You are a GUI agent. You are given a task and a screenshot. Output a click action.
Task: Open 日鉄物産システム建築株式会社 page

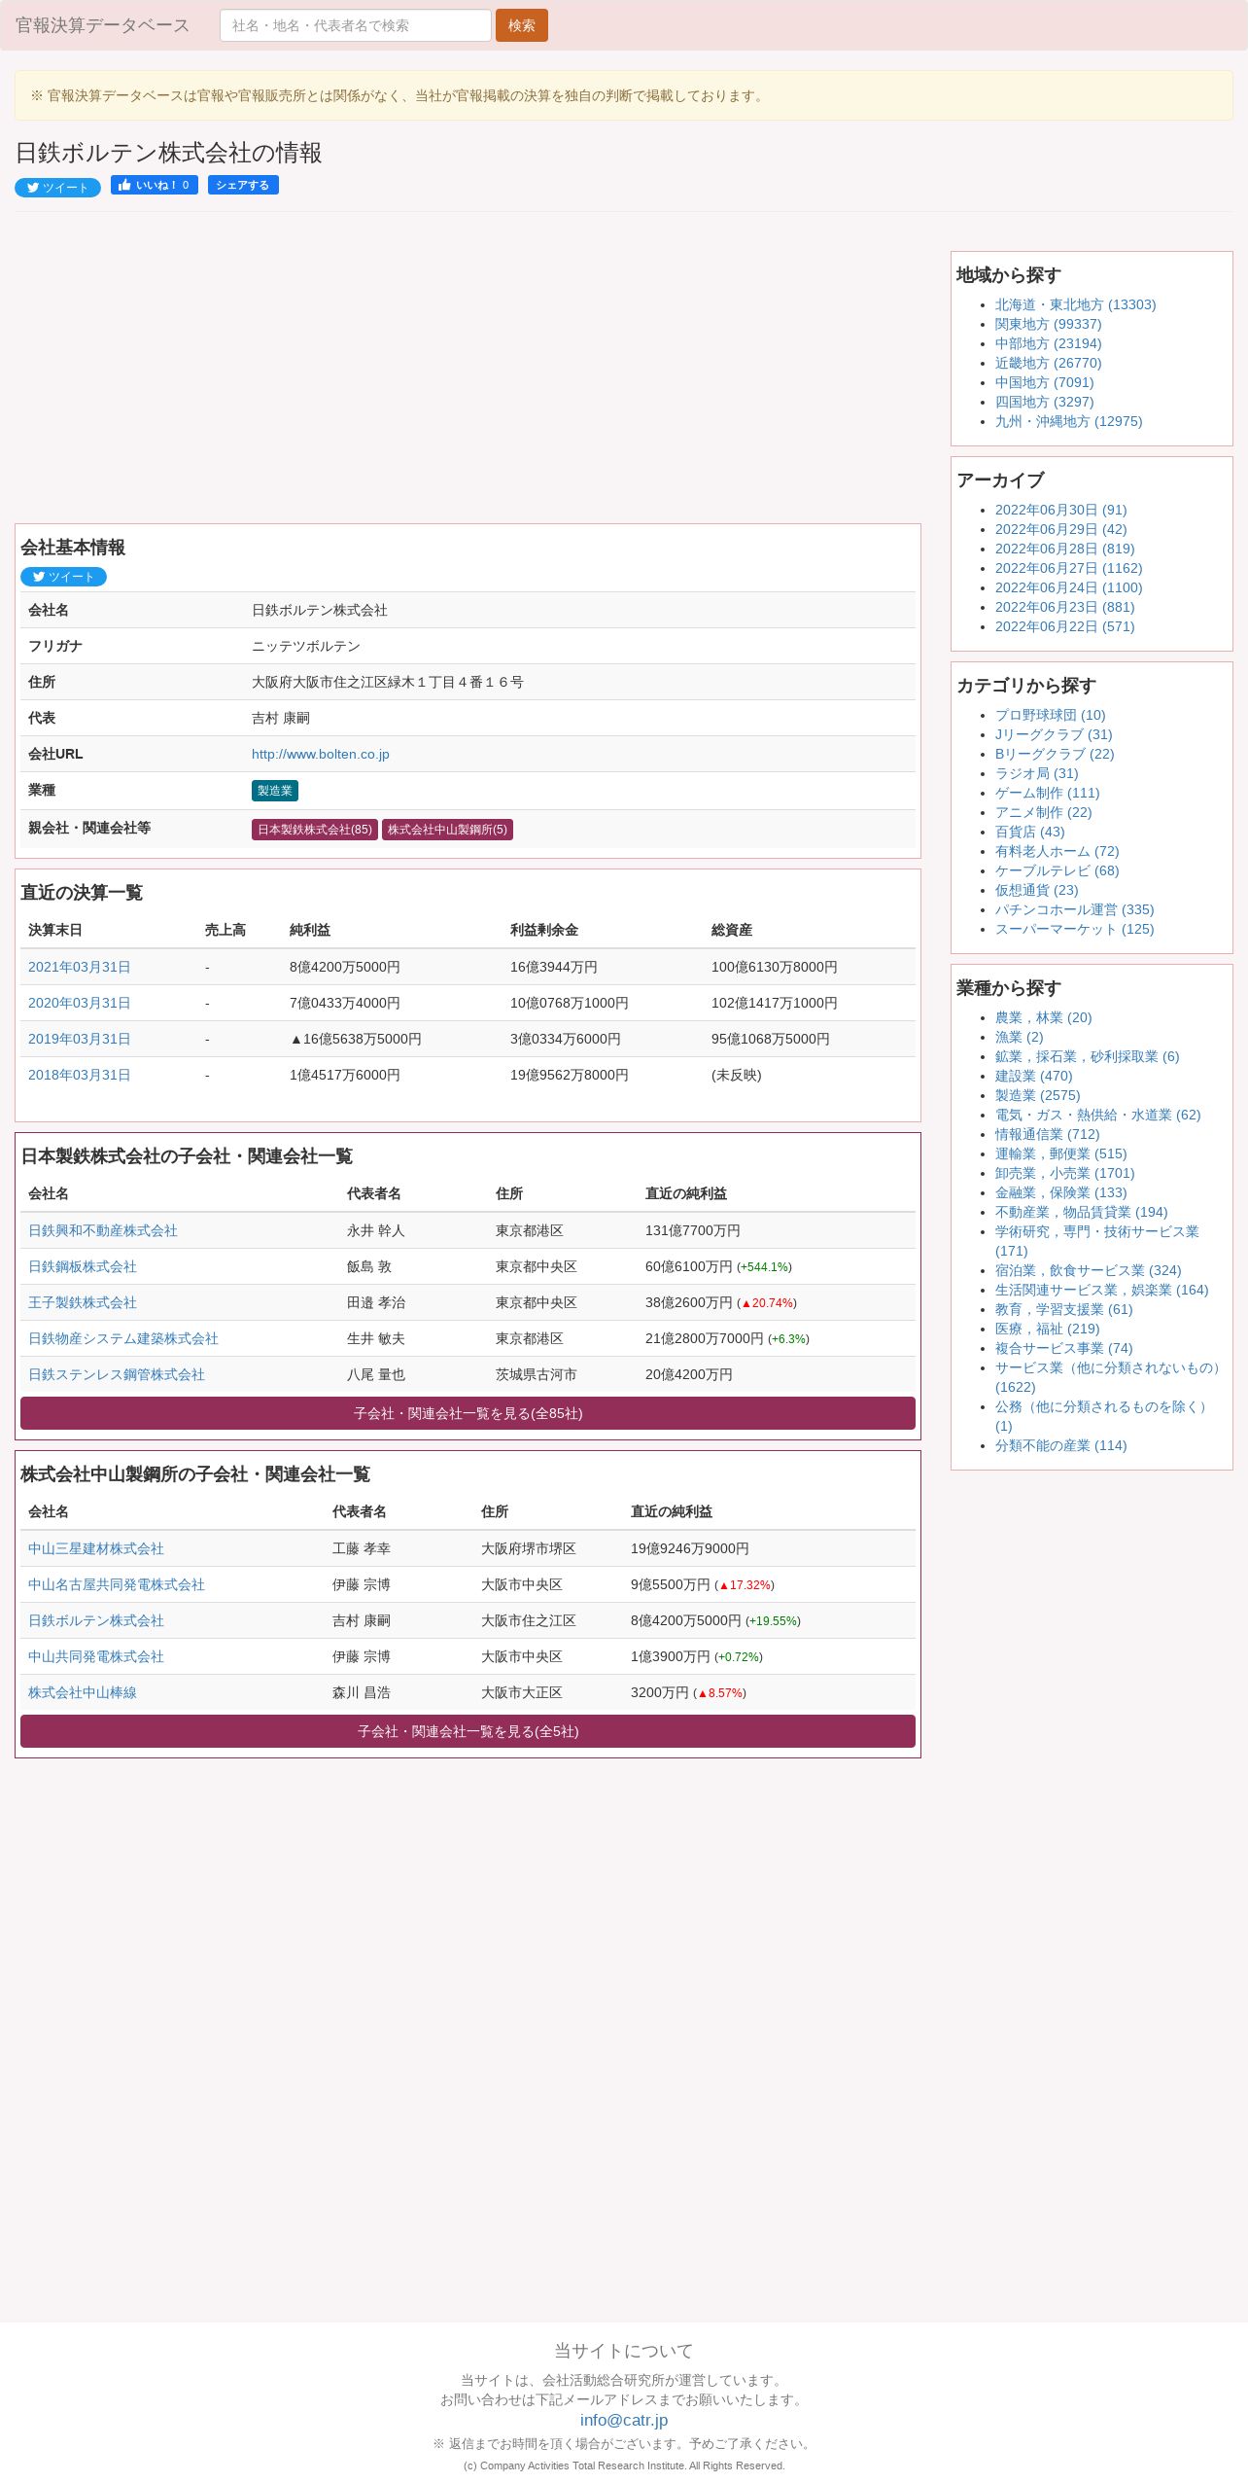point(123,1338)
